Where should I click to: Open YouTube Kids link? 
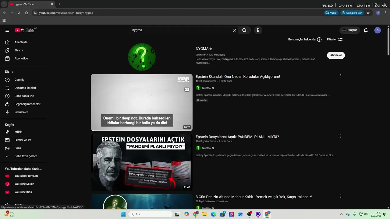(x=23, y=192)
